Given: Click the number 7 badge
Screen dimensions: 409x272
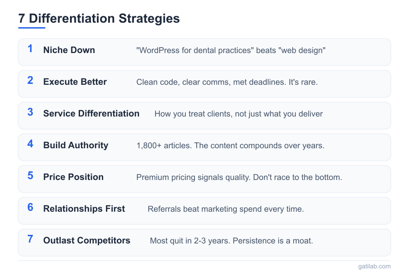Looking at the screenshot, I should pos(30,239).
